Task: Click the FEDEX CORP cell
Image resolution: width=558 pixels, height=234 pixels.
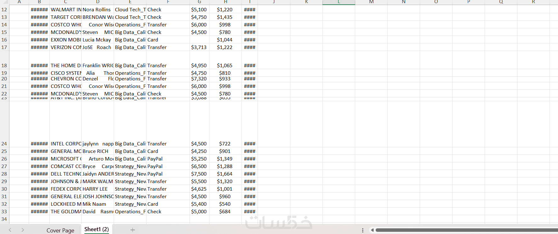Action: click(x=65, y=189)
